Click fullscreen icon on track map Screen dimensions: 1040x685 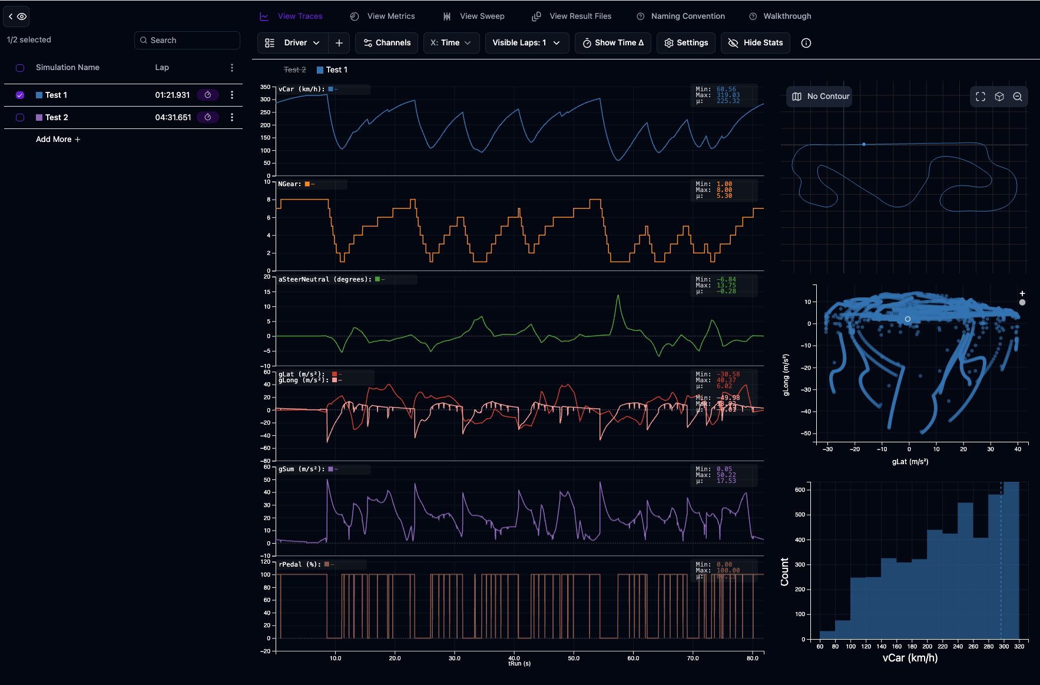tap(981, 97)
